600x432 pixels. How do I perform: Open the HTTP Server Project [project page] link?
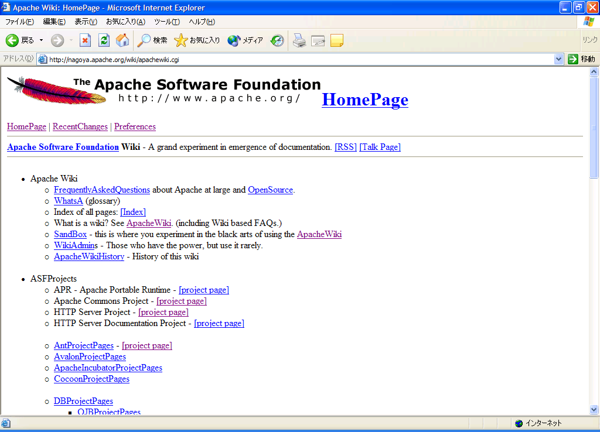(163, 312)
